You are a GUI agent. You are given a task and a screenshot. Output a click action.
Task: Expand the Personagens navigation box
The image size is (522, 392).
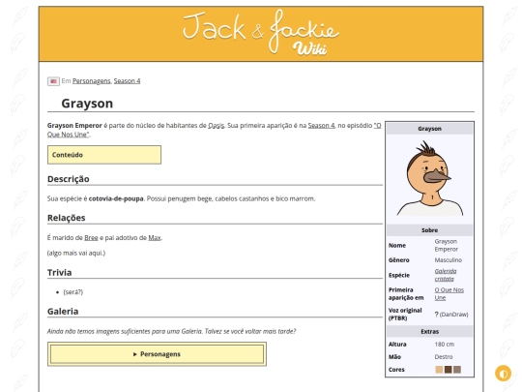tap(157, 354)
